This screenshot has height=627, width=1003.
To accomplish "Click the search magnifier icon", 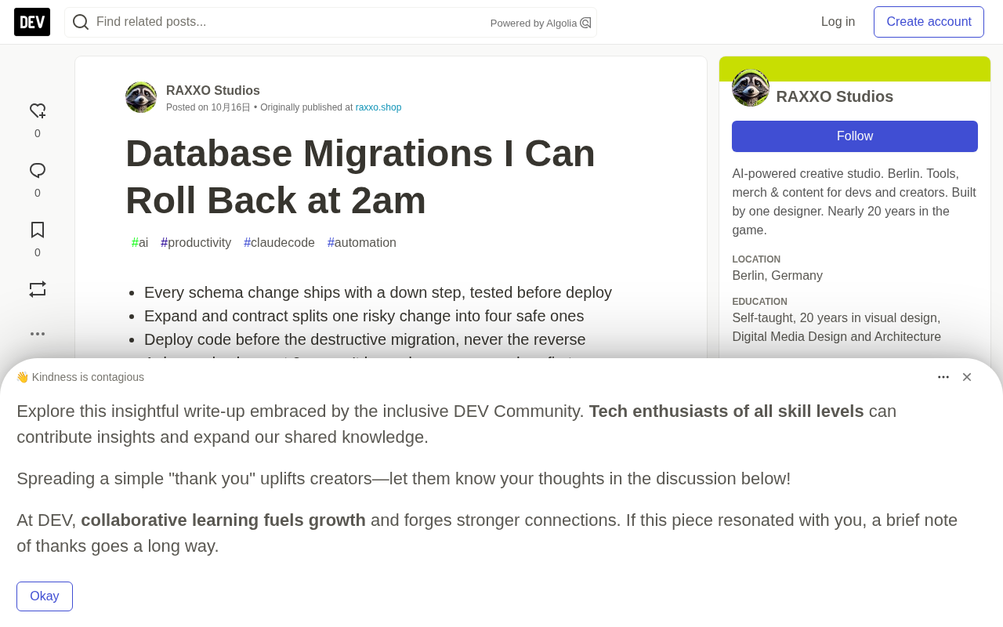I will tap(81, 22).
